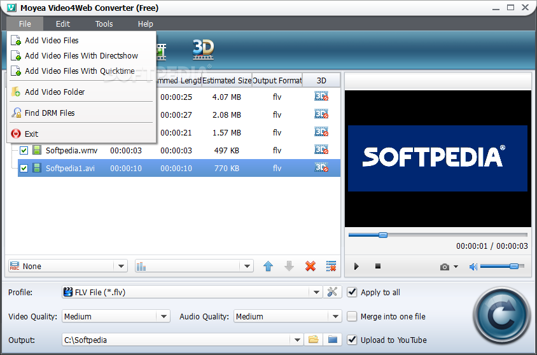The image size is (537, 355).
Task: Click the Output Format column header
Action: tap(277, 80)
